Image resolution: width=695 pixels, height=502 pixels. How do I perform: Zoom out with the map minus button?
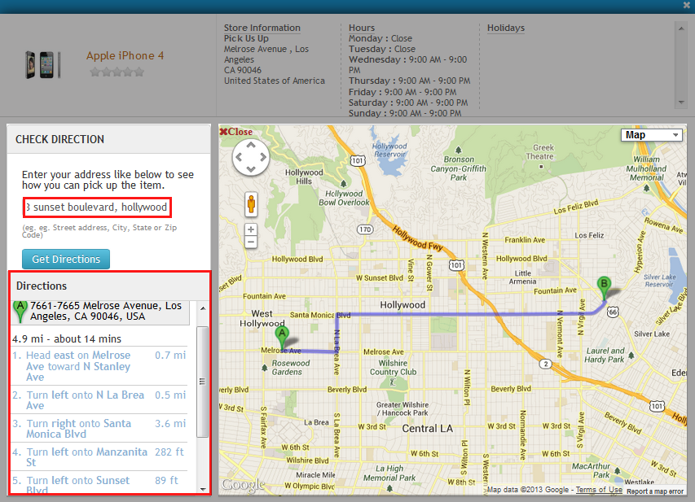[251, 242]
